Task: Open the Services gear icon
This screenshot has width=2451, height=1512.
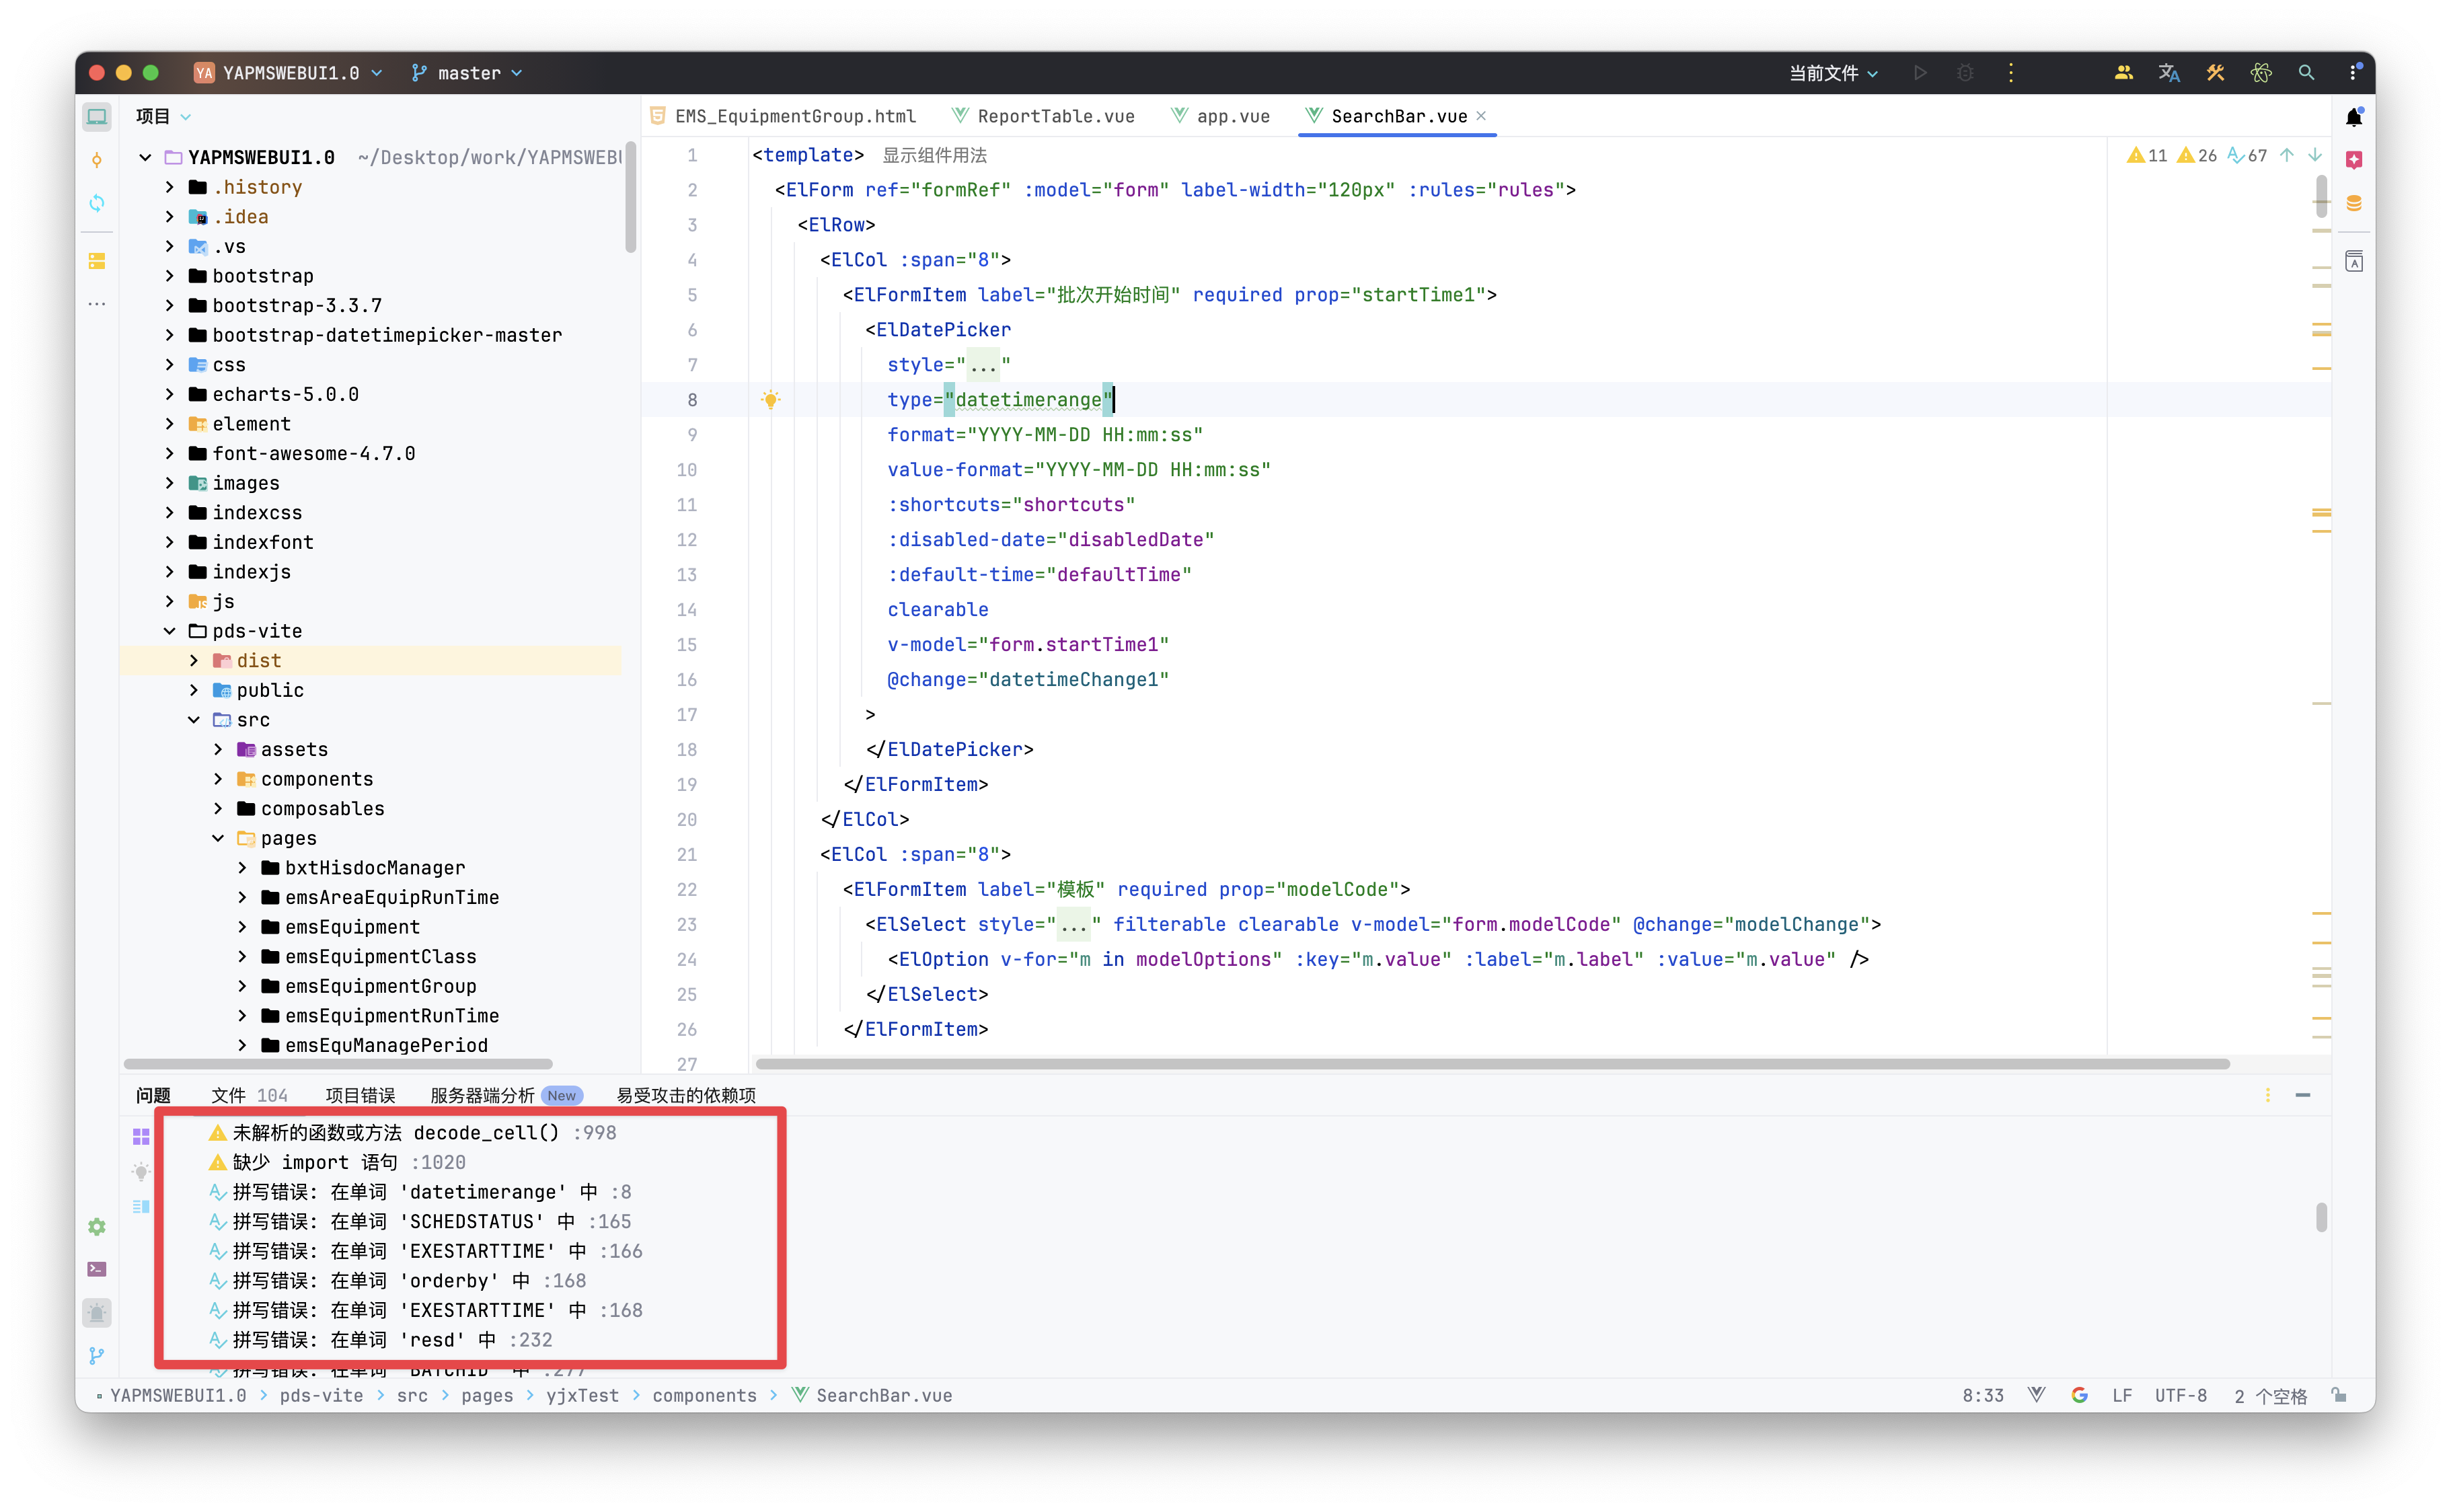Action: (97, 1227)
